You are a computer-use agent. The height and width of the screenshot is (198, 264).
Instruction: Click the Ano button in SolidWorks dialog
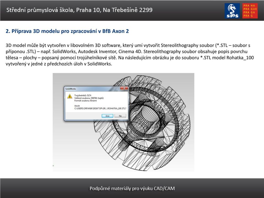point(108,116)
